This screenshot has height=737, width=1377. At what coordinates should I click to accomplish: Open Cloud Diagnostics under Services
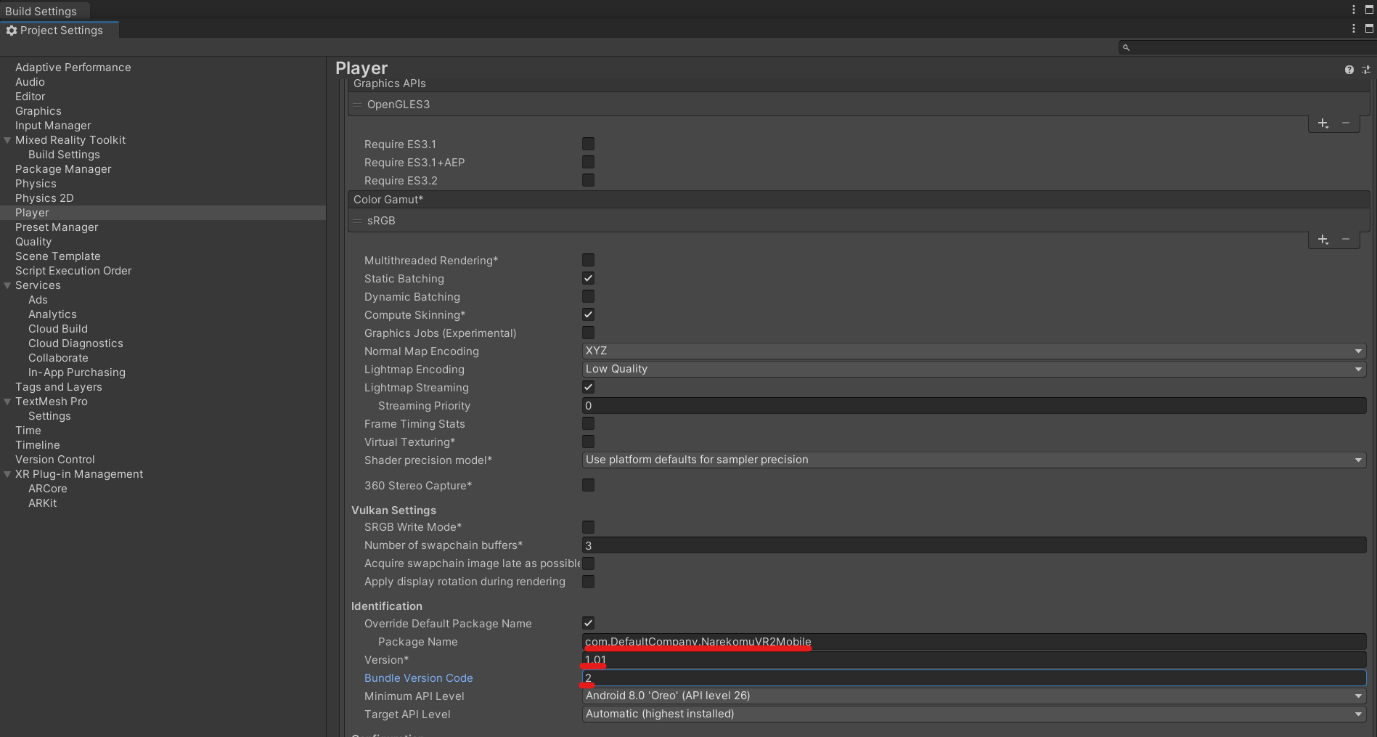coord(75,343)
